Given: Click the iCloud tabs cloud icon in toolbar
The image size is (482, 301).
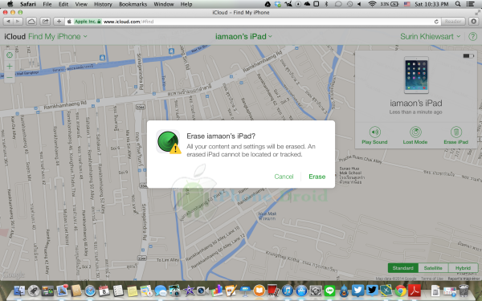Looking at the screenshot, I should (31, 22).
